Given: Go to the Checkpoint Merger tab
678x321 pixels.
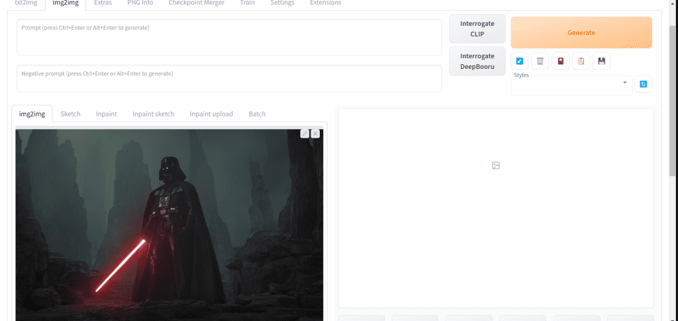Looking at the screenshot, I should point(196,3).
